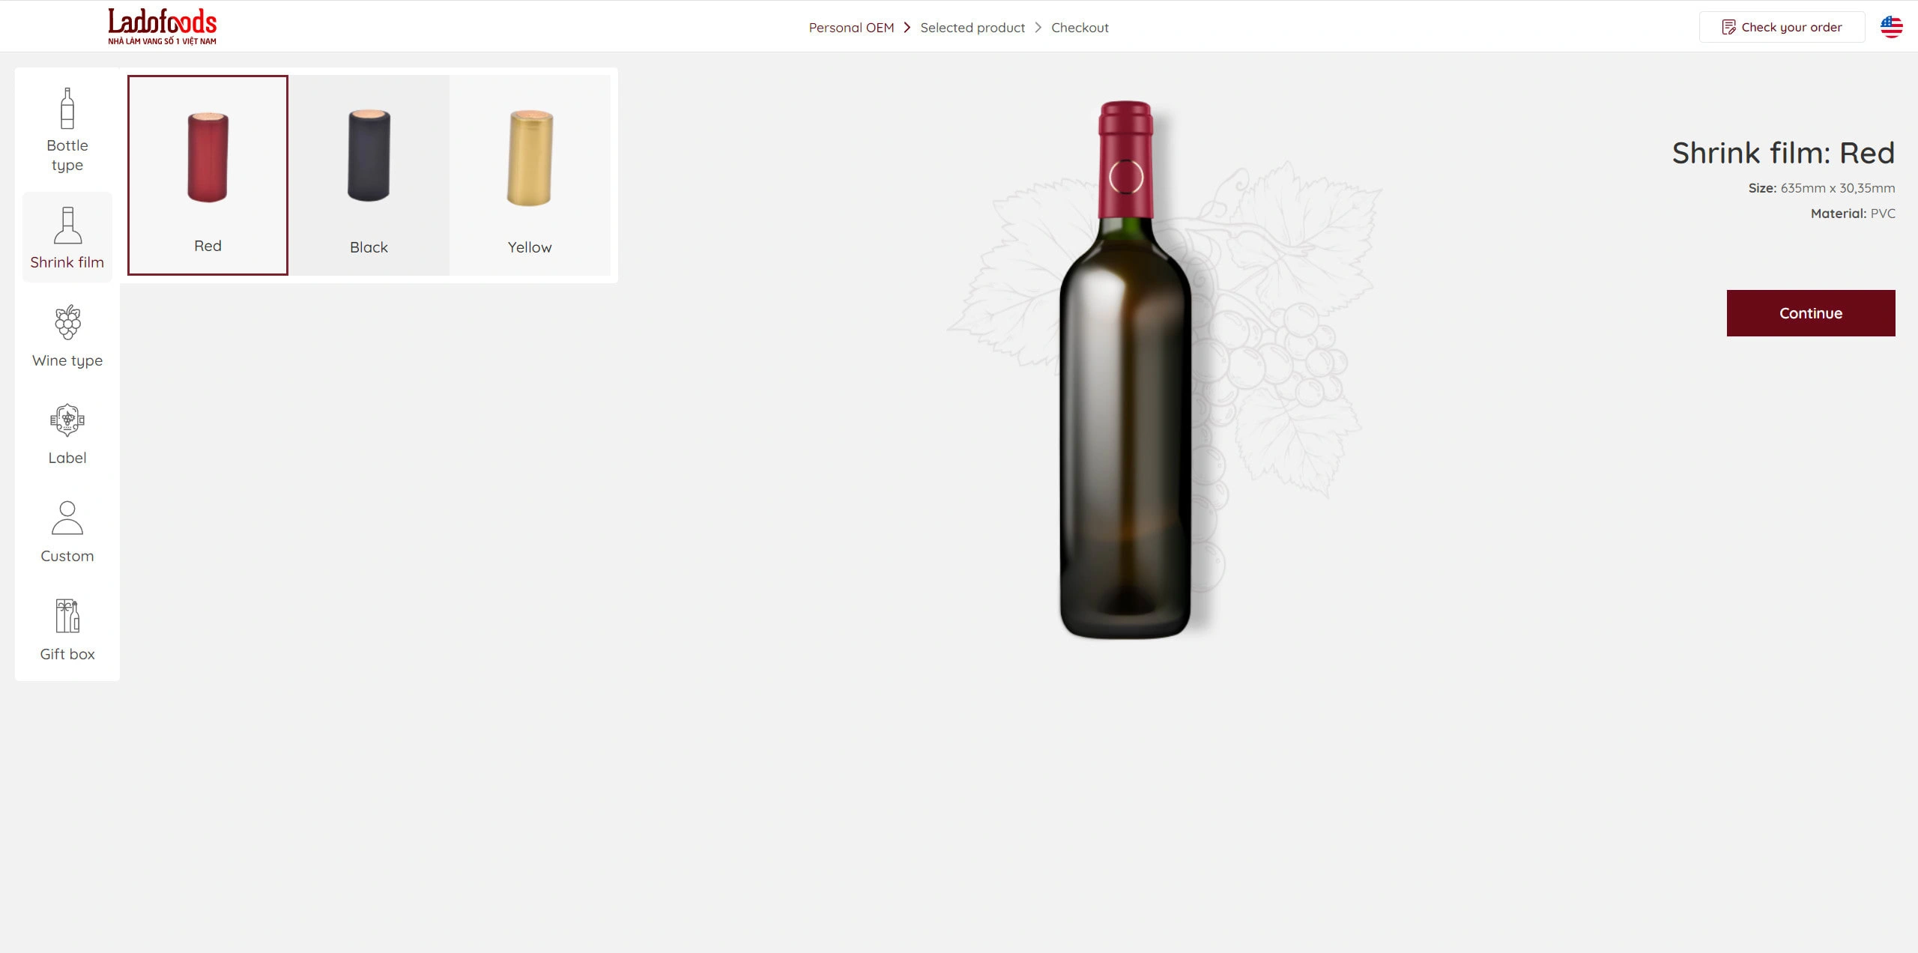Open the Label emblem icon
The width and height of the screenshot is (1918, 953).
[x=67, y=420]
